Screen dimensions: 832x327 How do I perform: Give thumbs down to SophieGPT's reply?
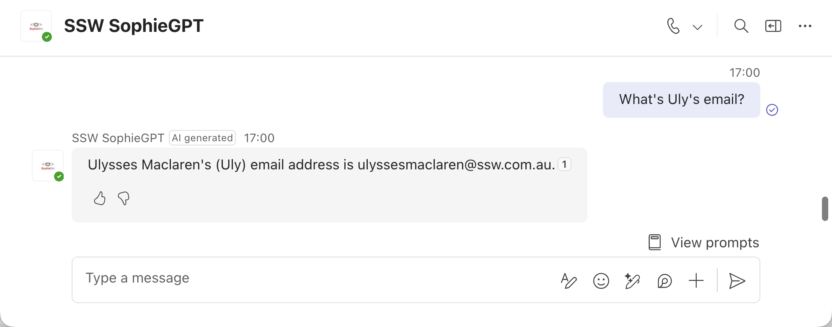click(x=124, y=198)
